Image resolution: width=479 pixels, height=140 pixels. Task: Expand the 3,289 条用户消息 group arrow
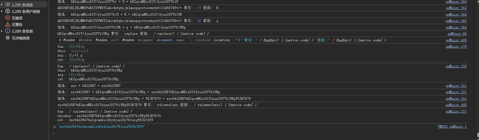pos(2,11)
